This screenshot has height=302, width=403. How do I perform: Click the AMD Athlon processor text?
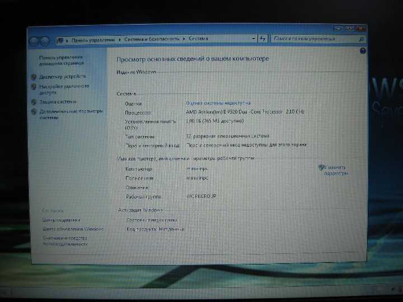[x=245, y=112]
